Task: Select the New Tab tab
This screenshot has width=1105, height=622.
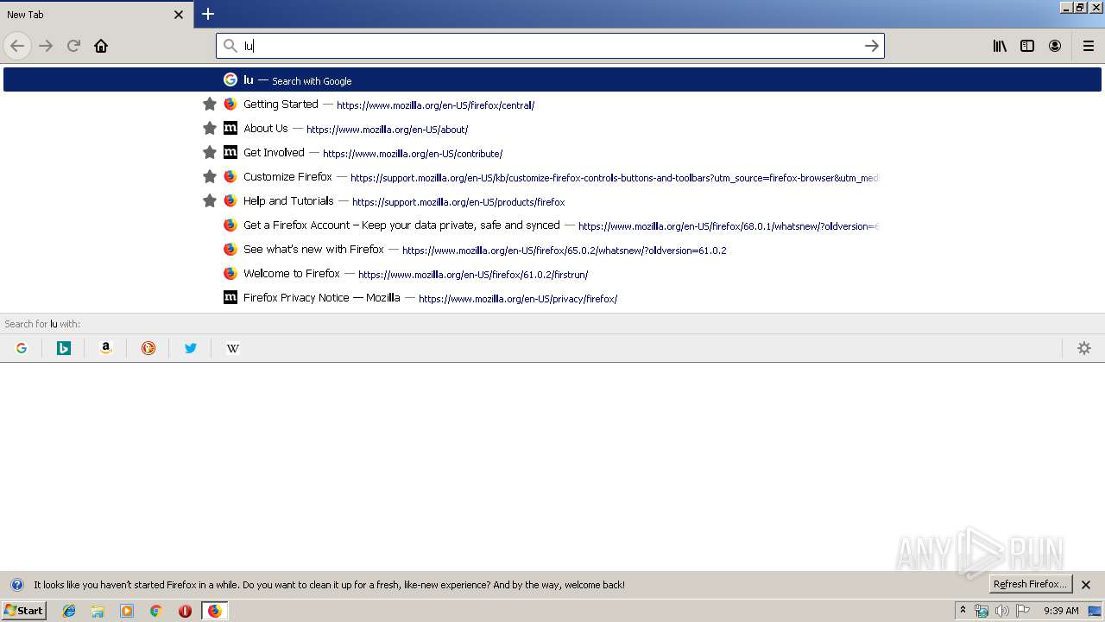Action: [96, 15]
